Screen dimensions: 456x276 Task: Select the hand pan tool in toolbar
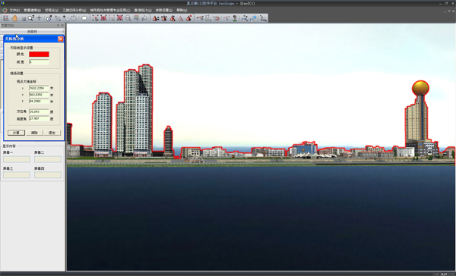(x=14, y=18)
